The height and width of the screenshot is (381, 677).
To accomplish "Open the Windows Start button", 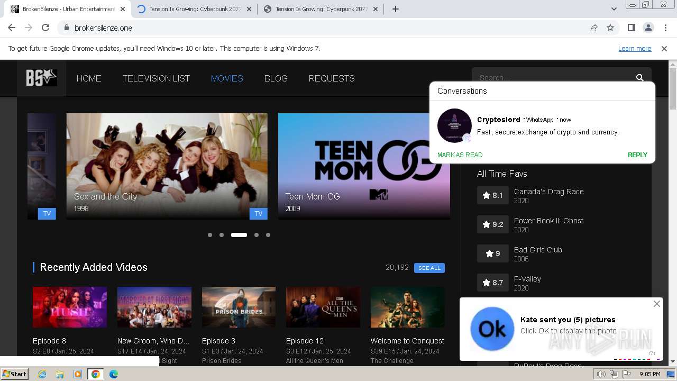I will tap(14, 374).
